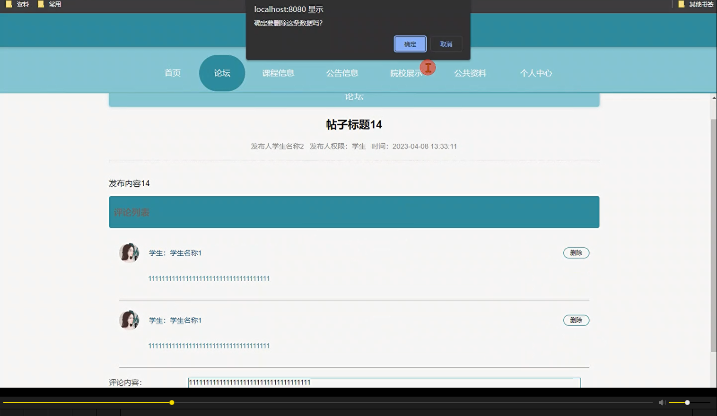The height and width of the screenshot is (416, 717).
Task: Delete the second comment via 删除
Action: click(576, 320)
